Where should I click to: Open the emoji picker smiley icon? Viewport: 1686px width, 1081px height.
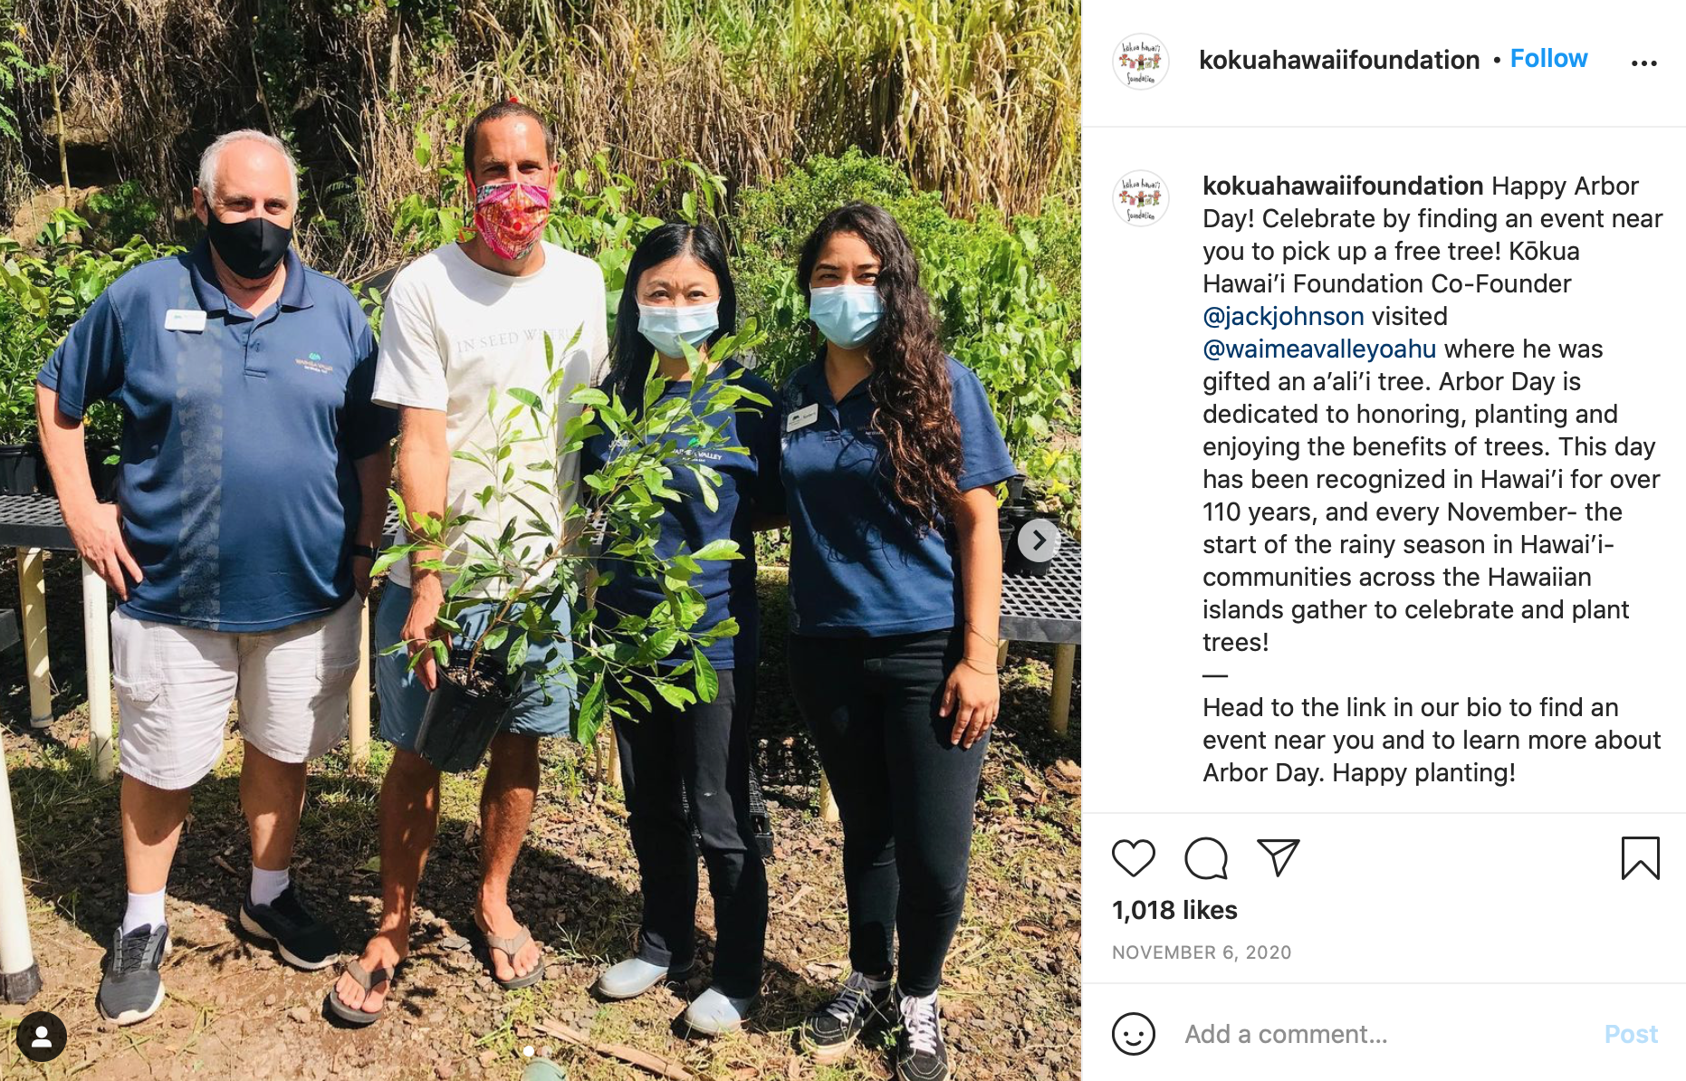(1134, 1034)
